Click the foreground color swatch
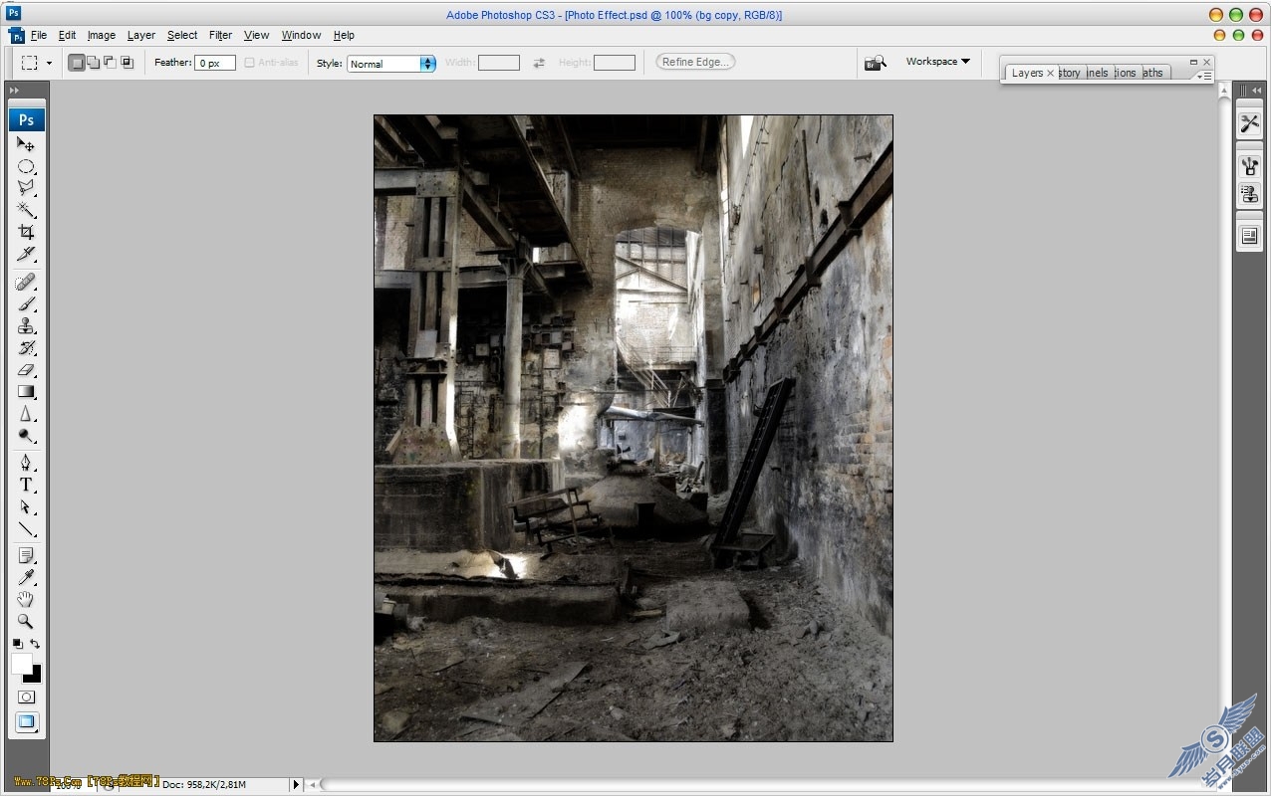This screenshot has width=1271, height=796. click(22, 664)
